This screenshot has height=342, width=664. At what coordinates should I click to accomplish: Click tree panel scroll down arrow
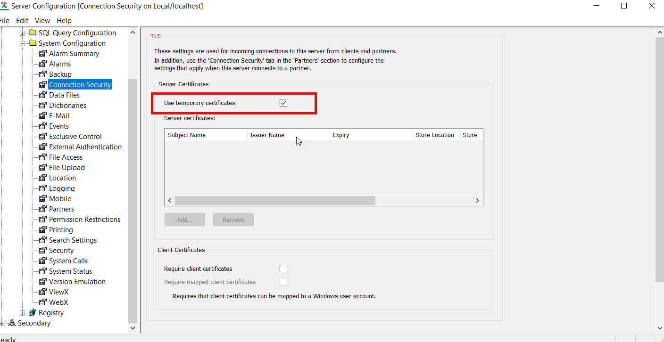coord(133,328)
